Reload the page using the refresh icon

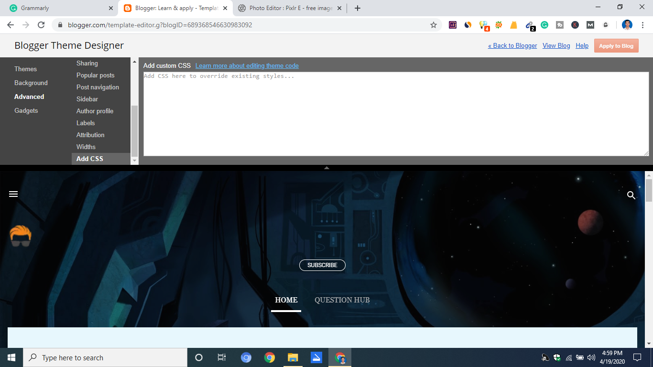(x=41, y=25)
